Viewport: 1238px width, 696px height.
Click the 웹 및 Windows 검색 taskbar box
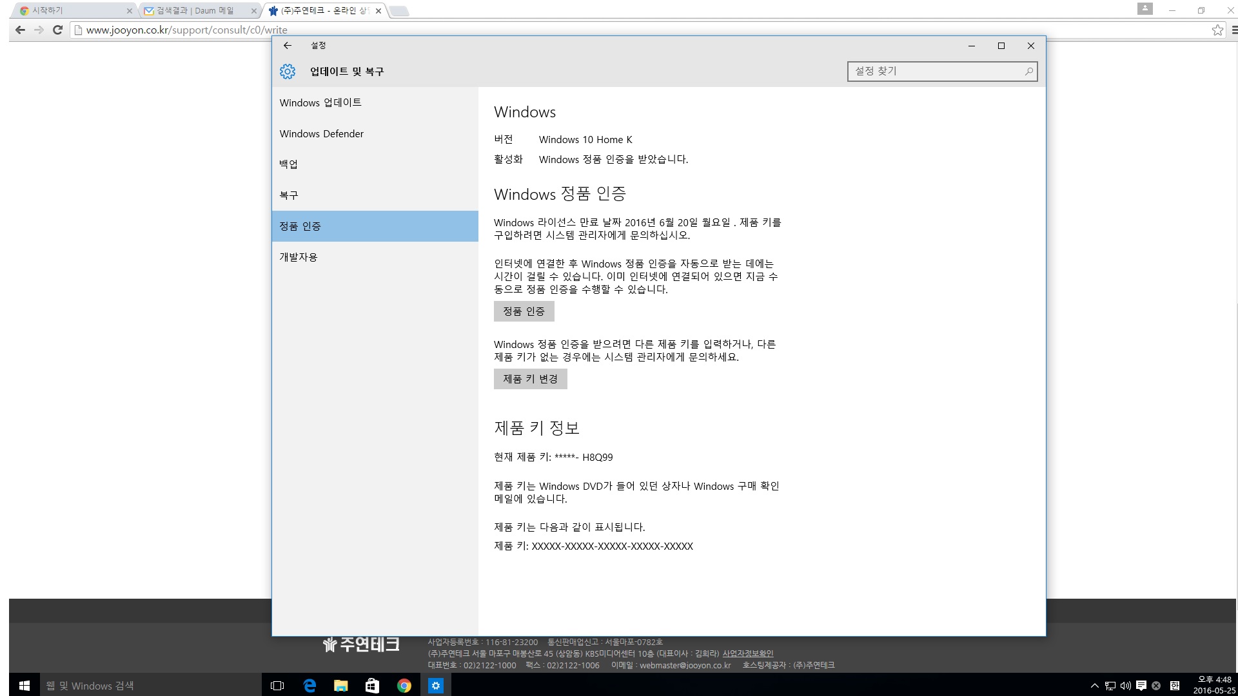click(151, 685)
